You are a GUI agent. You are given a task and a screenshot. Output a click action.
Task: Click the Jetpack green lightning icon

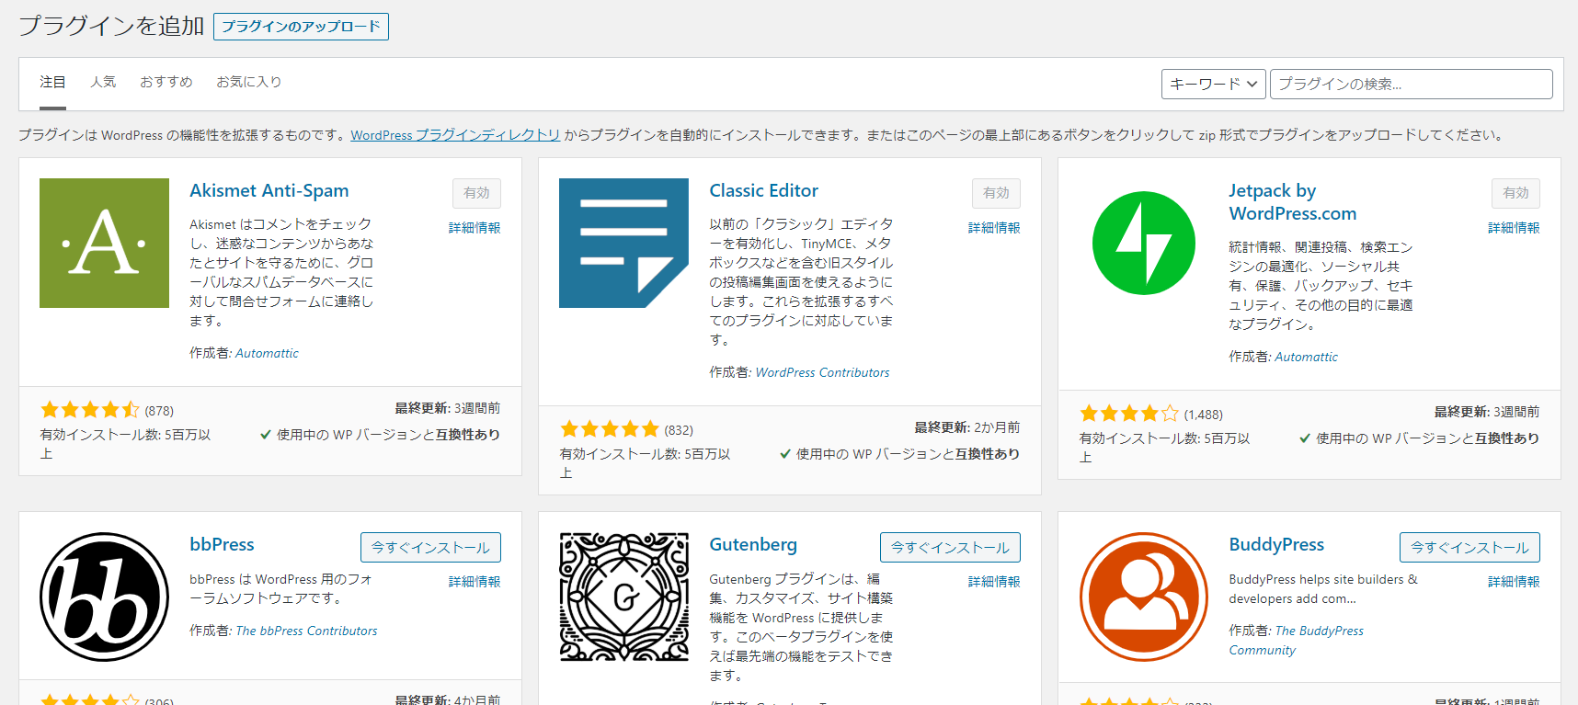point(1143,243)
